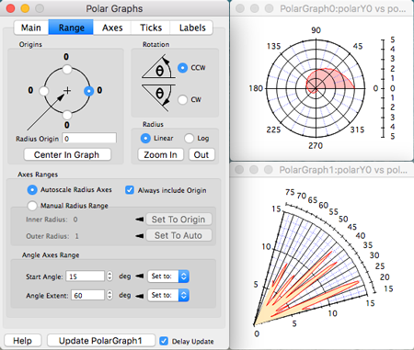Viewport: 414px width, 350px height.
Task: Click the Start Angle stepper arrows
Action: pyautogui.click(x=109, y=277)
